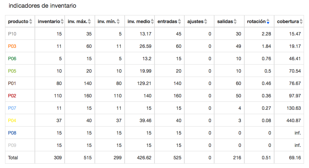This screenshot has height=168, width=309.
Task: Sort by salidas using its arrows
Action: tap(235, 22)
